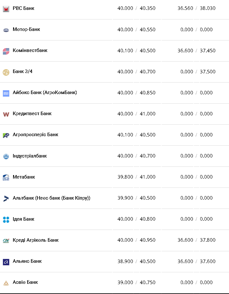The image size is (229, 294).
Task: Open the Айбокс Банк (АгроКомБанк) link
Action: click(45, 93)
